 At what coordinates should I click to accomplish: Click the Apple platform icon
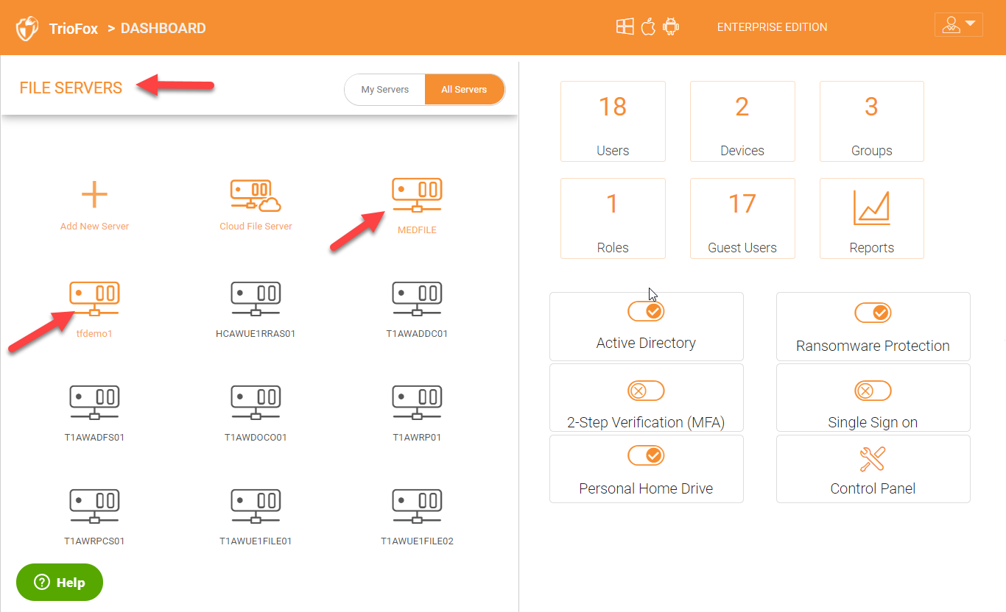click(x=648, y=27)
